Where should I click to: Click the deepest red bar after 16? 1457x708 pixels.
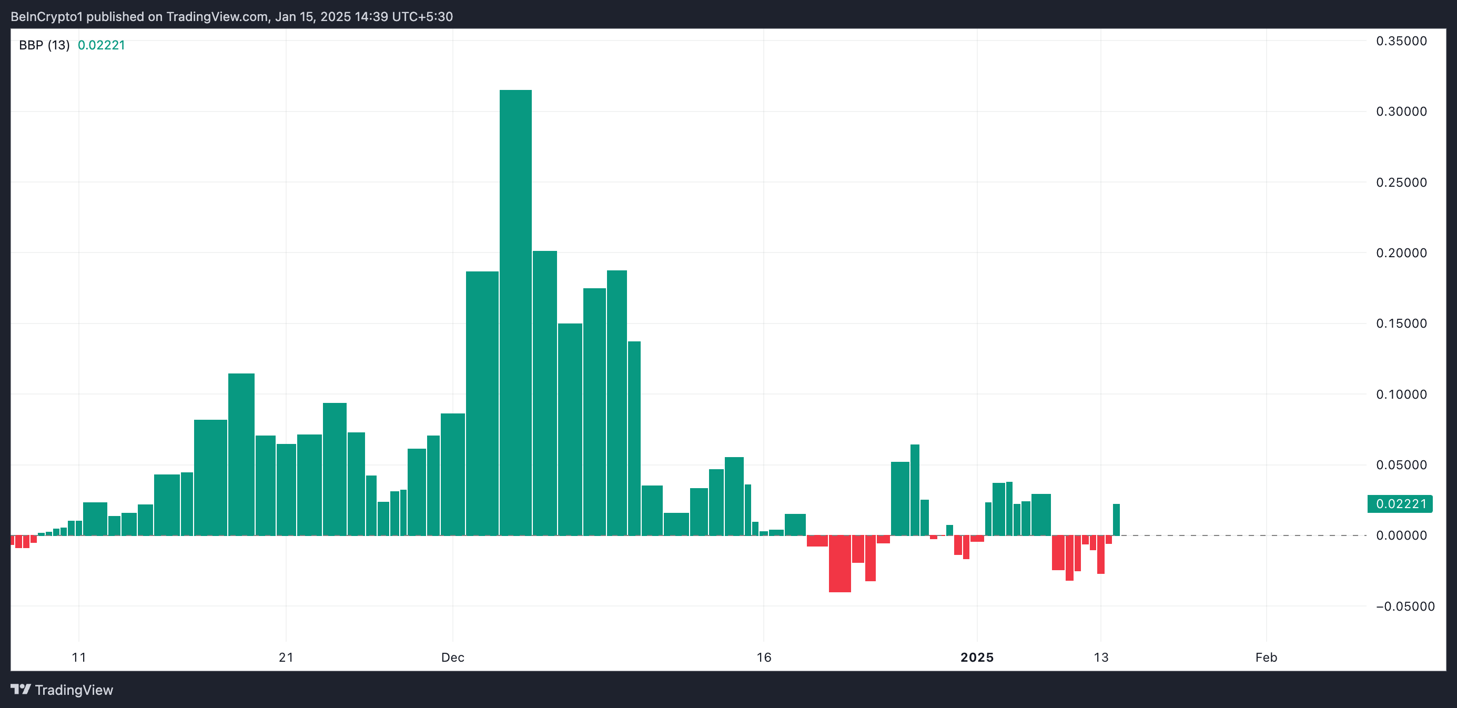(x=839, y=563)
